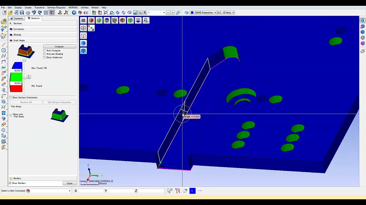Screen dimensions: 366x205
Task: Select the red front-face view cube
Action: (91, 20)
